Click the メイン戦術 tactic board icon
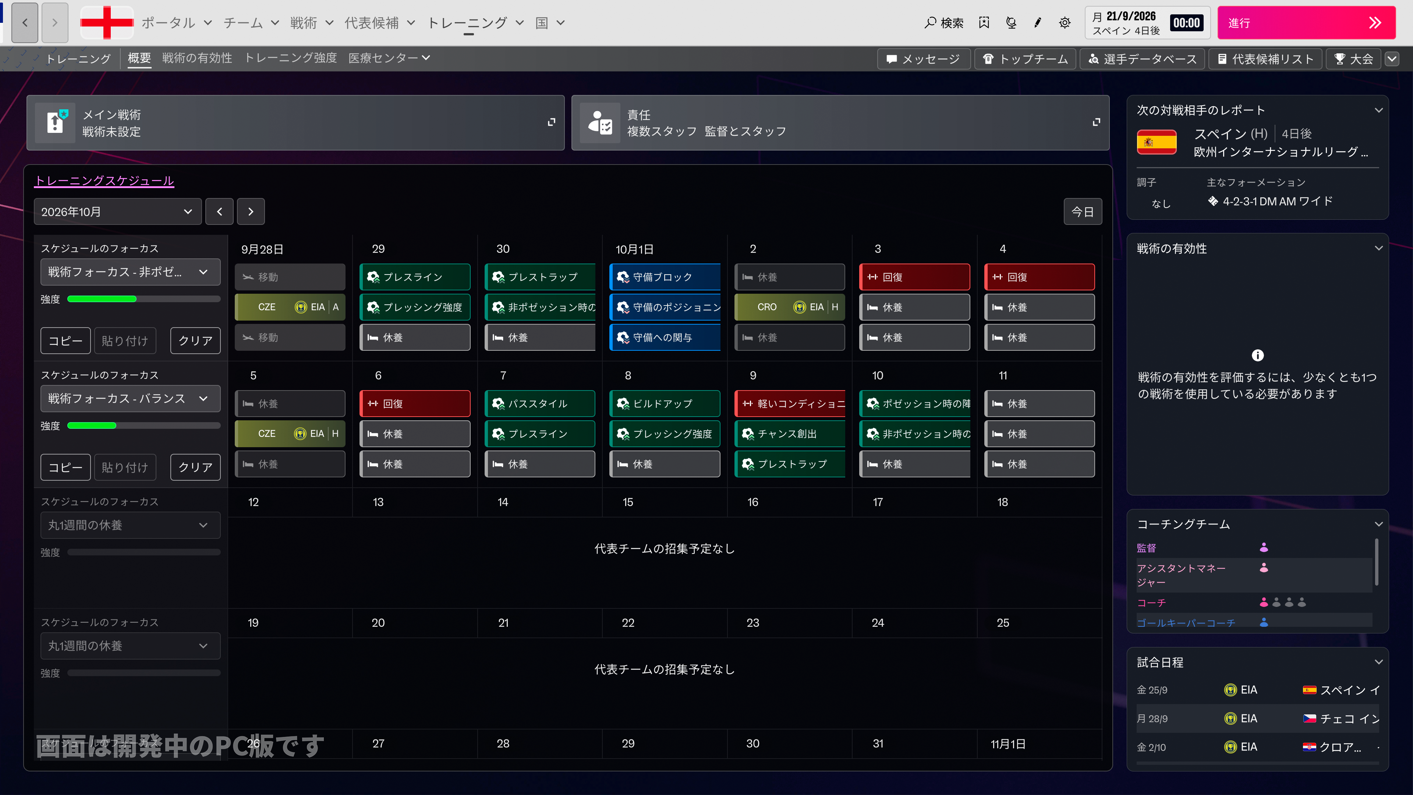1413x795 pixels. click(x=56, y=123)
